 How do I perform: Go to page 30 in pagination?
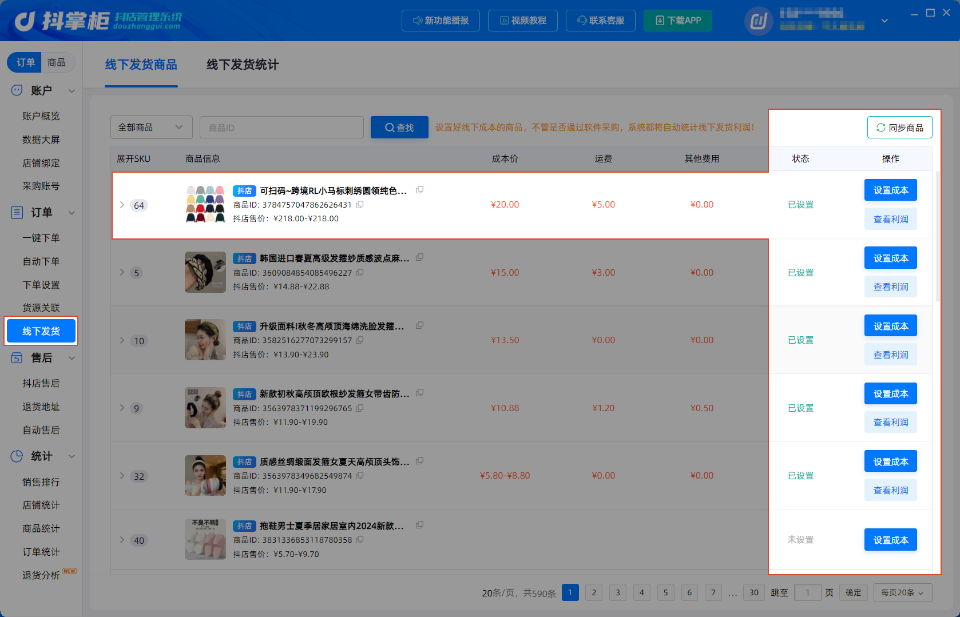tap(754, 592)
